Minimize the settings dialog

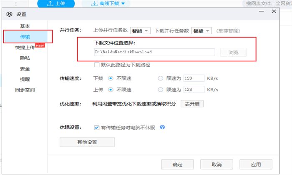[x=261, y=11]
